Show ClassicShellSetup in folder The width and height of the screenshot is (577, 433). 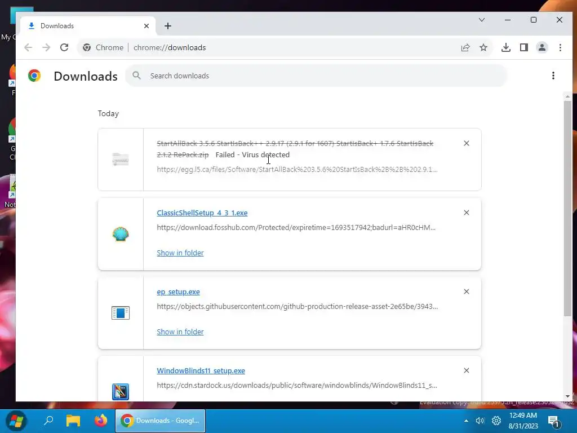pos(180,253)
